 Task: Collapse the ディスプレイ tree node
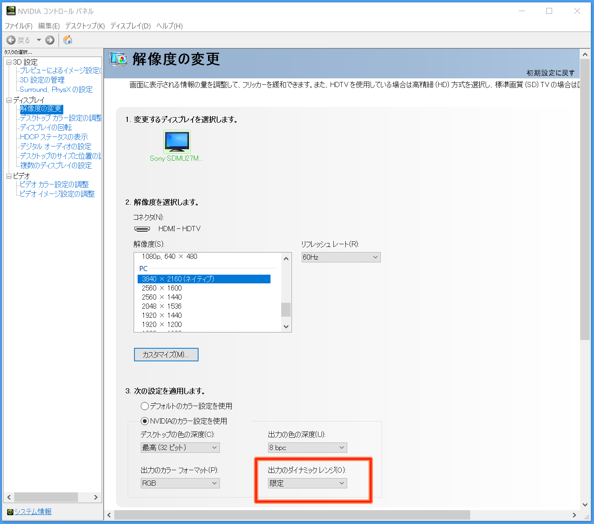pos(9,101)
